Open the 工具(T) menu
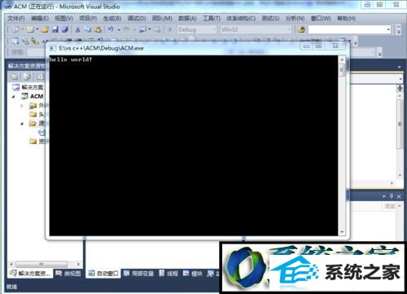Screen dimensions: 407x294 tap(212, 19)
